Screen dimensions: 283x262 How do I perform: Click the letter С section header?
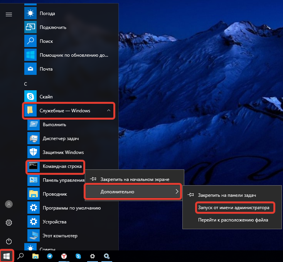25,84
